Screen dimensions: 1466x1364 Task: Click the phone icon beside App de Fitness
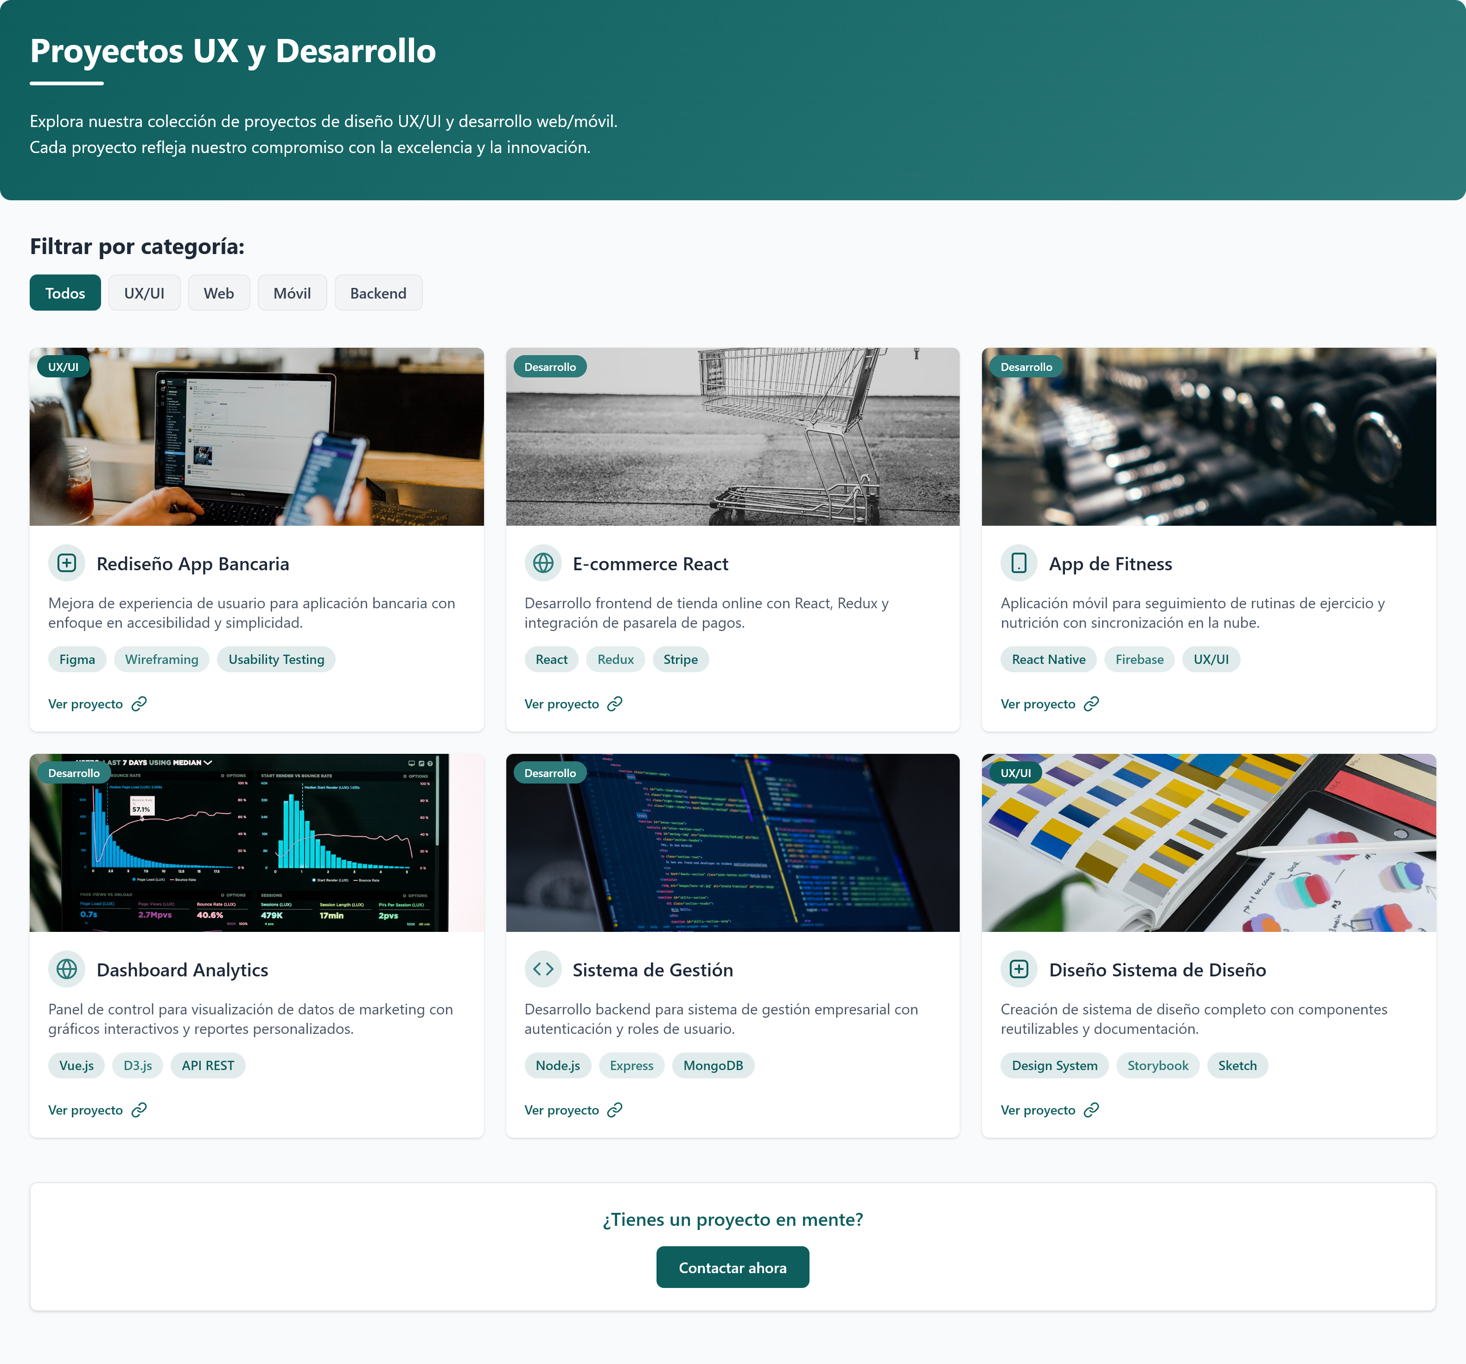1019,563
